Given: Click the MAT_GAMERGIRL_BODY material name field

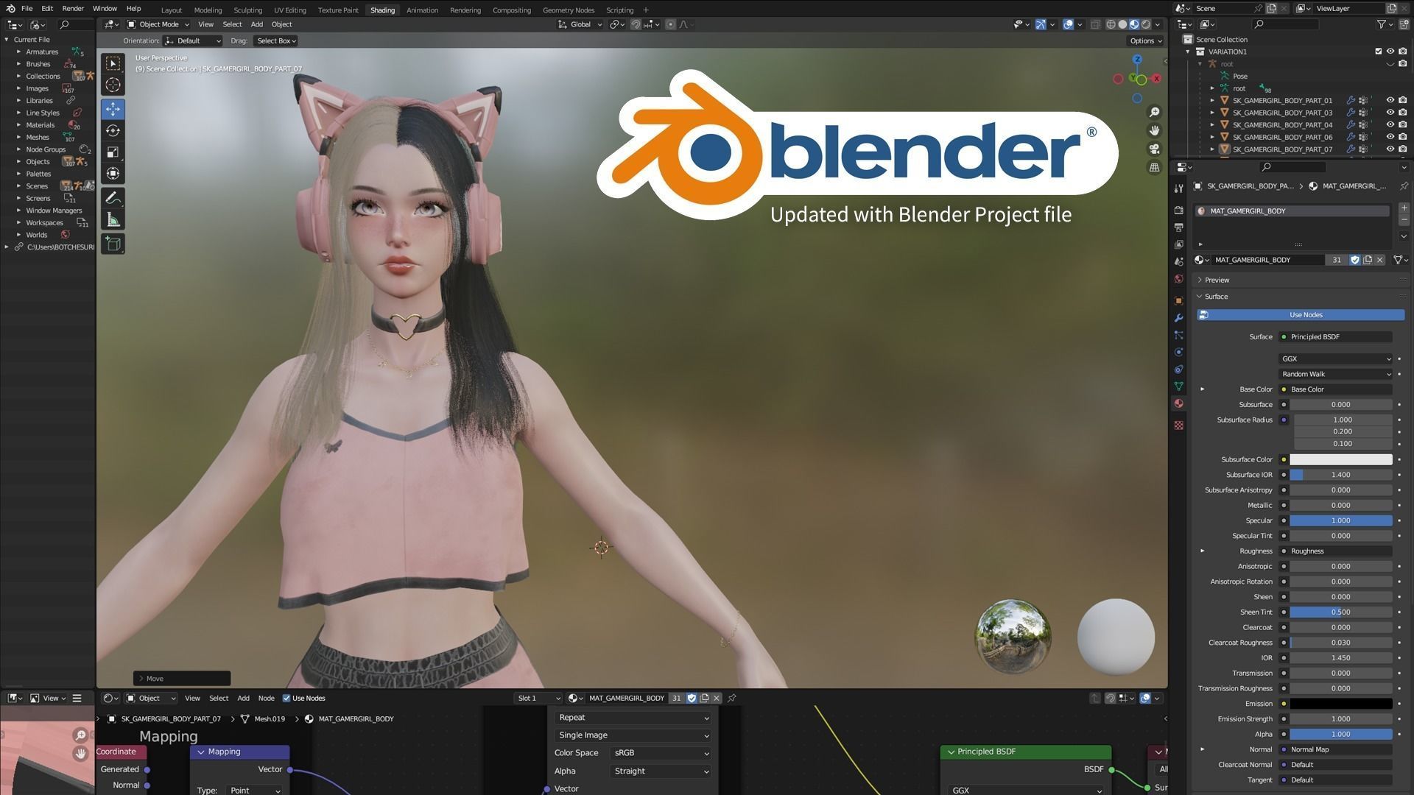Looking at the screenshot, I should tap(1268, 260).
